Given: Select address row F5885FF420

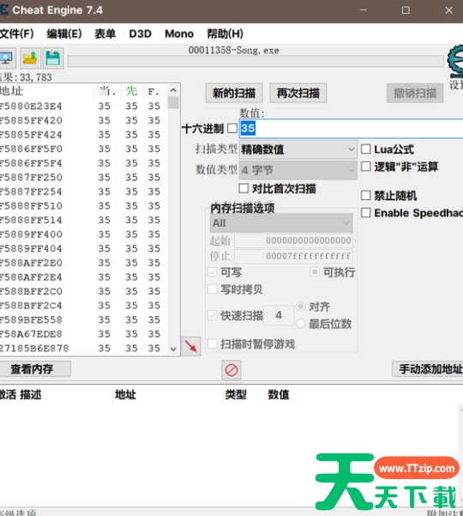Looking at the screenshot, I should tap(84, 120).
